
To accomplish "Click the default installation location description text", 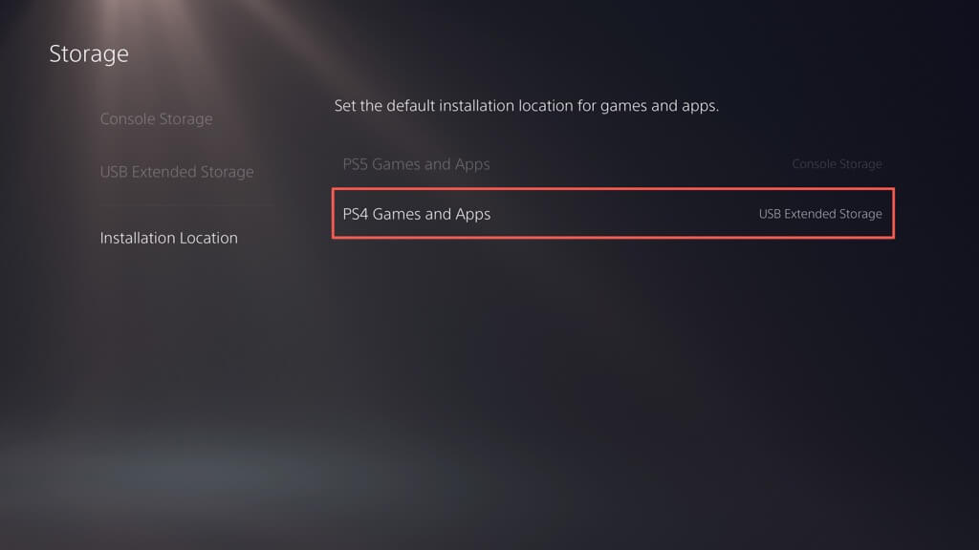I will click(527, 105).
